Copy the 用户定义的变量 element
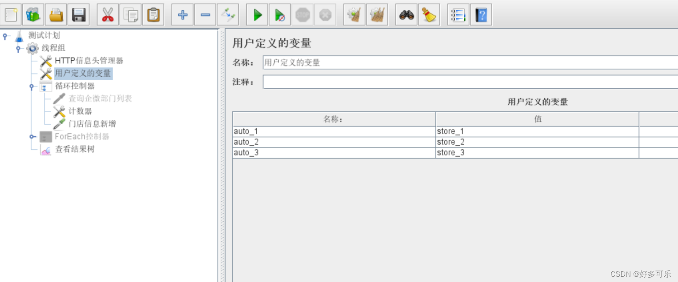The width and height of the screenshot is (678, 282). 130,14
